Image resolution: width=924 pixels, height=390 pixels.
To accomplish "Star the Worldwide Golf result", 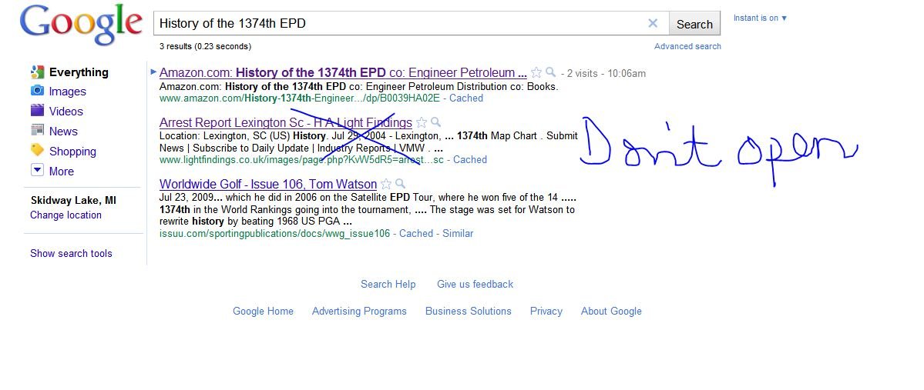I will (386, 184).
